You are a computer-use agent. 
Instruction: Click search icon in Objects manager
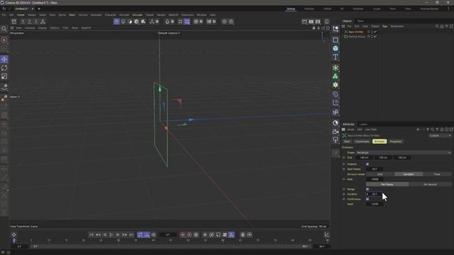tap(437, 26)
